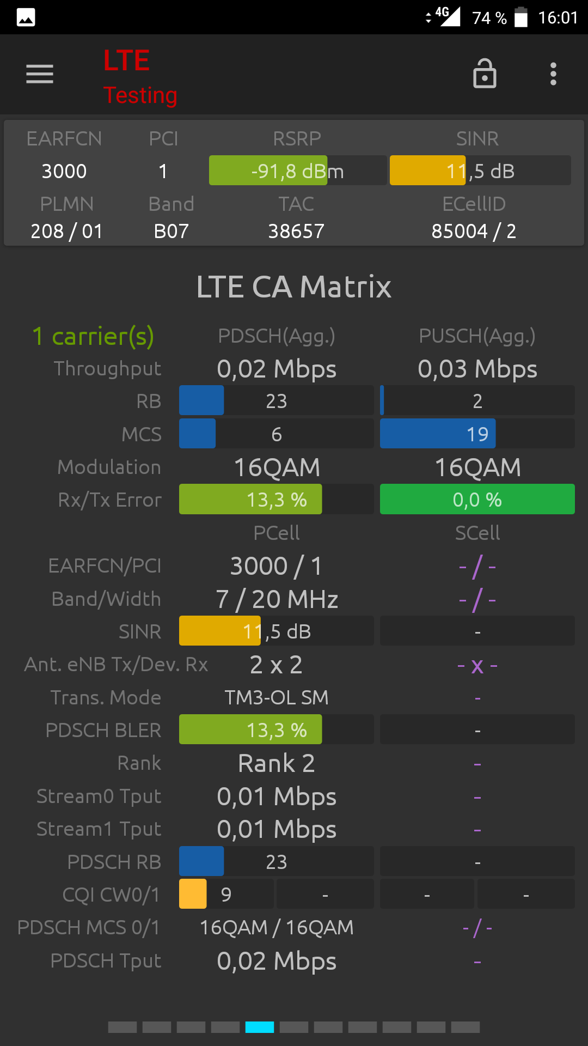Screen dimensions: 588x1046
Task: Open the three-dot overflow menu
Action: pyautogui.click(x=553, y=74)
